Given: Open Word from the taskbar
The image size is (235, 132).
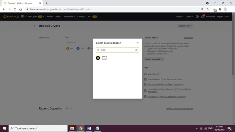Looking at the screenshot, I should (x=89, y=128).
